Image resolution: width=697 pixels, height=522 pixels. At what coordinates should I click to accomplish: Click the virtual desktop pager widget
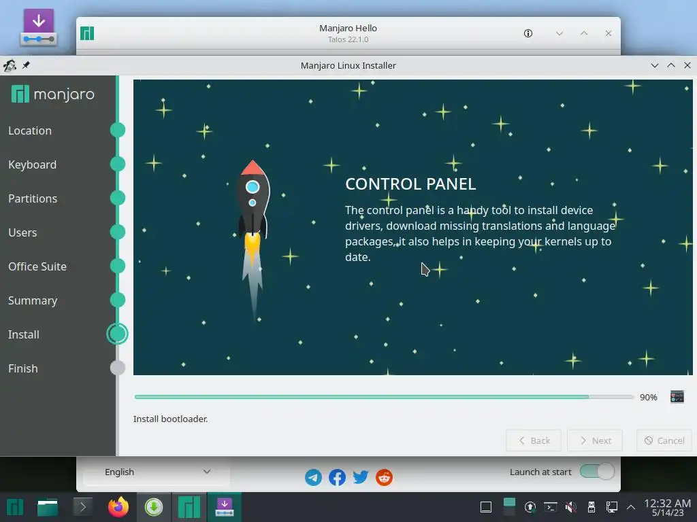pyautogui.click(x=509, y=507)
